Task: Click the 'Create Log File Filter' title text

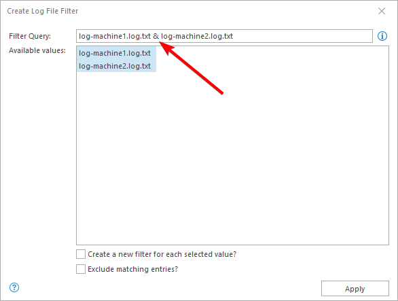Action: (x=43, y=11)
